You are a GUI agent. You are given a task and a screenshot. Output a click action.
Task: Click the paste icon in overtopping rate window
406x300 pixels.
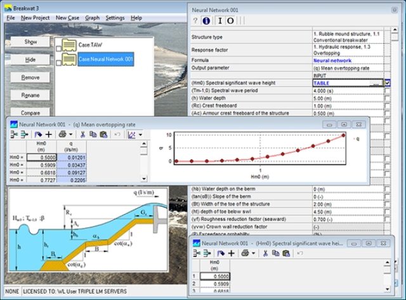pos(105,134)
